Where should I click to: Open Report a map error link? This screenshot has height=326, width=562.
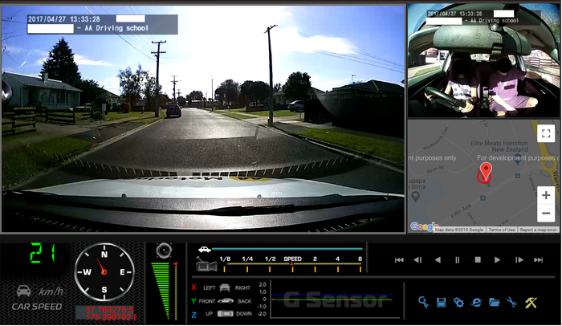pyautogui.click(x=538, y=230)
